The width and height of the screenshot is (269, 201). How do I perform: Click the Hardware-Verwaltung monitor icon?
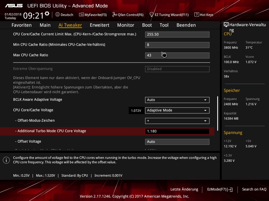point(226,25)
